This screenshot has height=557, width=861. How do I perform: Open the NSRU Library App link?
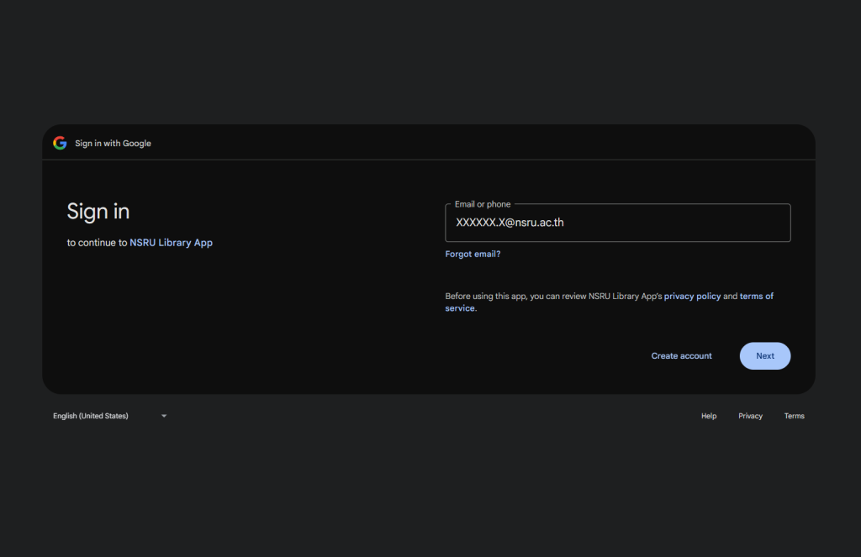(x=171, y=243)
